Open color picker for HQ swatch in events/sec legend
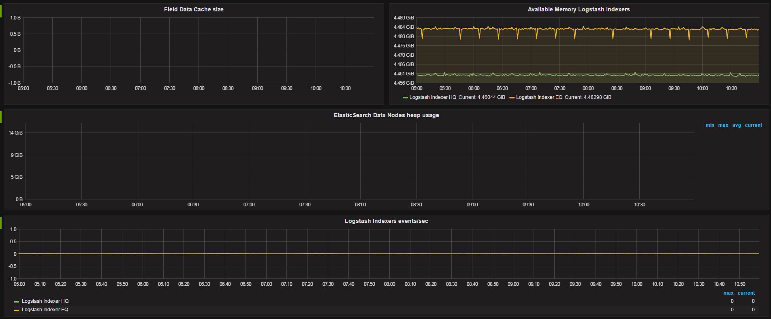This screenshot has width=771, height=319. [16, 302]
